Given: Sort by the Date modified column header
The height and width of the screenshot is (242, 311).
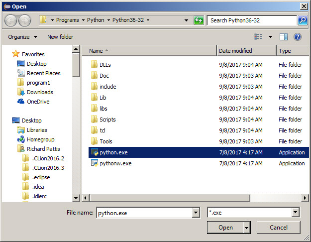Looking at the screenshot, I should 235,51.
